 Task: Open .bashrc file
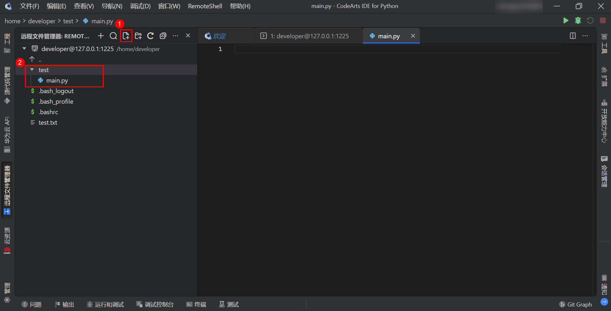(48, 112)
